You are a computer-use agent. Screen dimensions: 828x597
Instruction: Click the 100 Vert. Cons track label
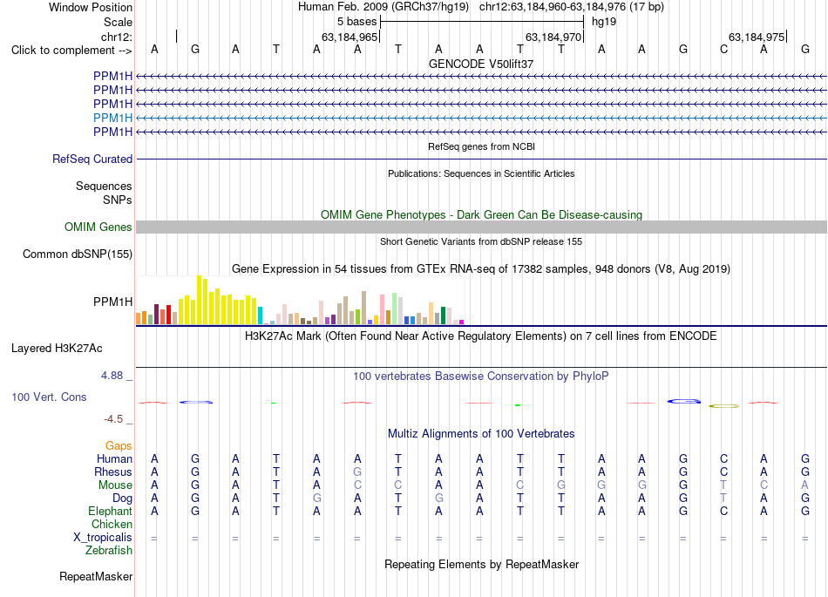[49, 397]
